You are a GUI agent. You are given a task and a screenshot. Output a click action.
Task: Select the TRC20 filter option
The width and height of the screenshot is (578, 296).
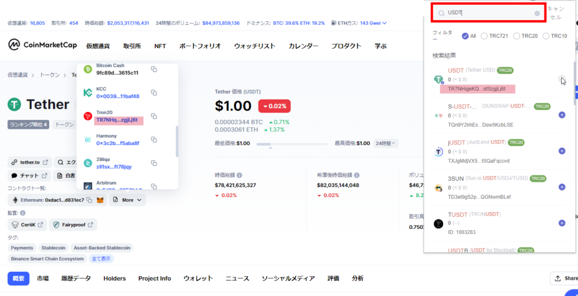pyautogui.click(x=516, y=36)
